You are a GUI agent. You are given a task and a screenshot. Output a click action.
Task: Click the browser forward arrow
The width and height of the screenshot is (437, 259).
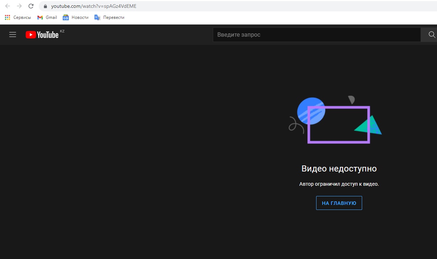click(19, 6)
